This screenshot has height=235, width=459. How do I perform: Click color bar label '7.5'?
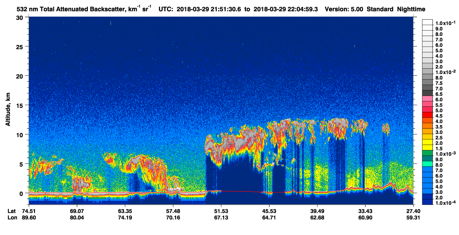(x=439, y=84)
